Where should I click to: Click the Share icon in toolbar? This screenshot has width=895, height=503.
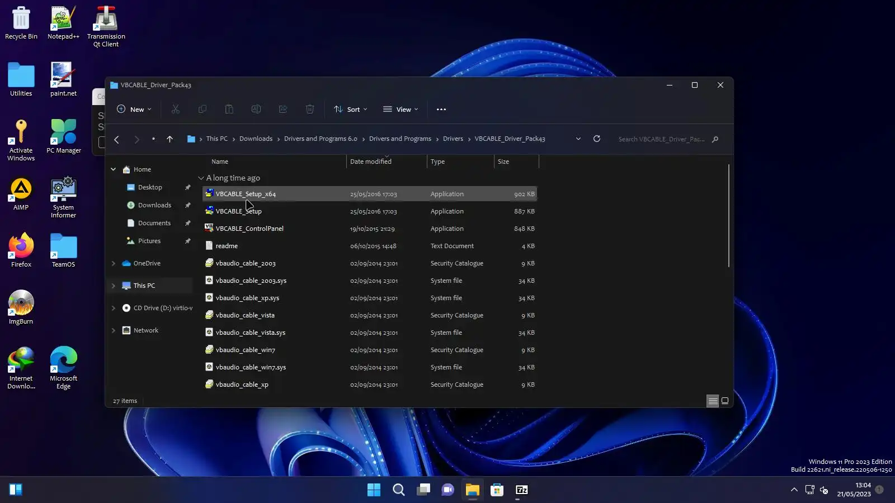[x=283, y=110]
